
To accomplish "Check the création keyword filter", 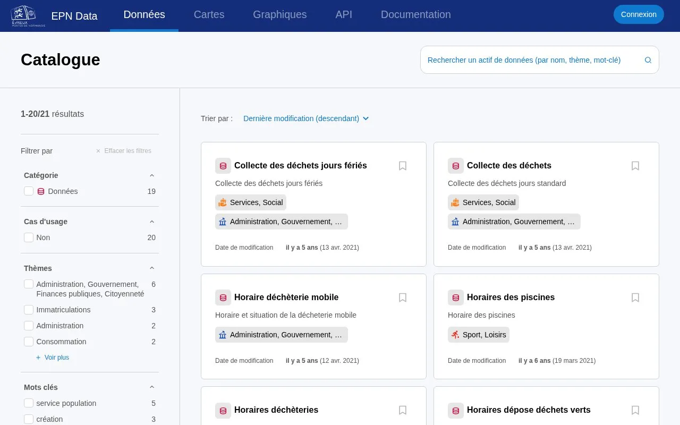I will (29, 419).
